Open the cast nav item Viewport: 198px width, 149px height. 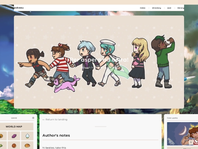[169, 8]
